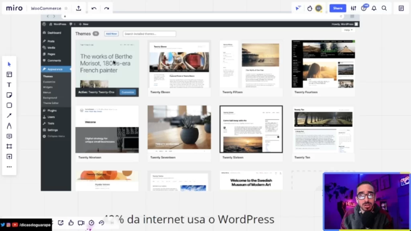Select the Twenty Nineteen theme thumbnail
Screen dimensions: 411x231
point(107,129)
